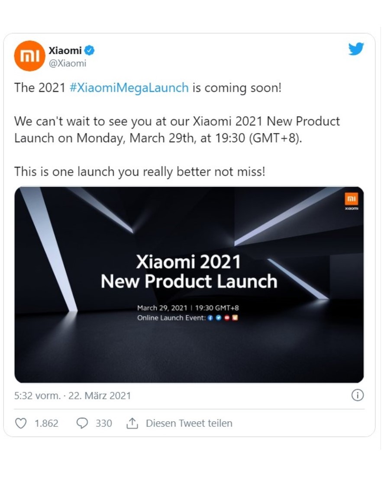
Task: Click the share arrow icon
Action: 132,423
